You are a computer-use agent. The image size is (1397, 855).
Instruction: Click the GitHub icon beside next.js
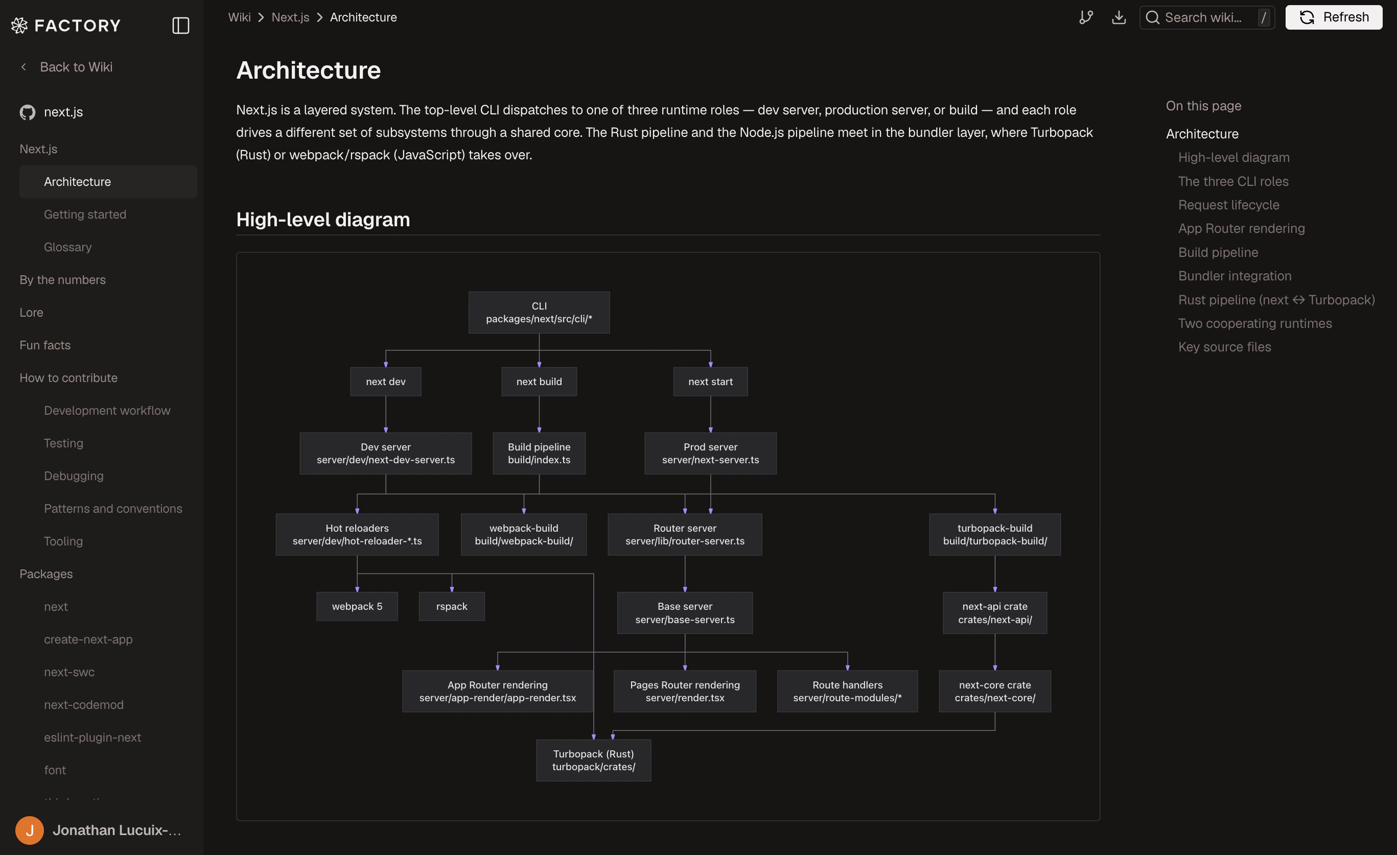27,112
